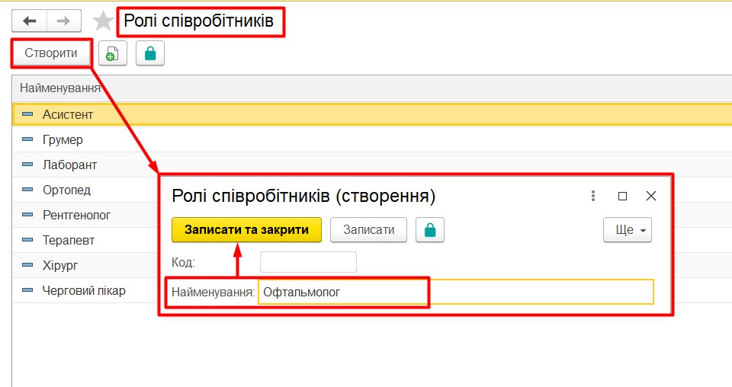Select the Рентгенолог row

pos(85,215)
